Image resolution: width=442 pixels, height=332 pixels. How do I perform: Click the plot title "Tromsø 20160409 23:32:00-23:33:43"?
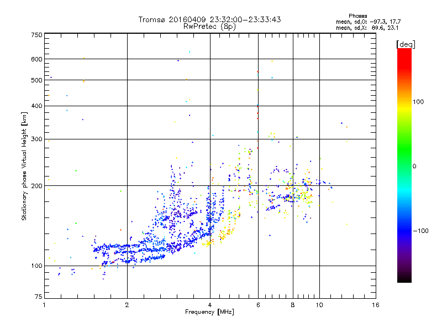coord(209,19)
